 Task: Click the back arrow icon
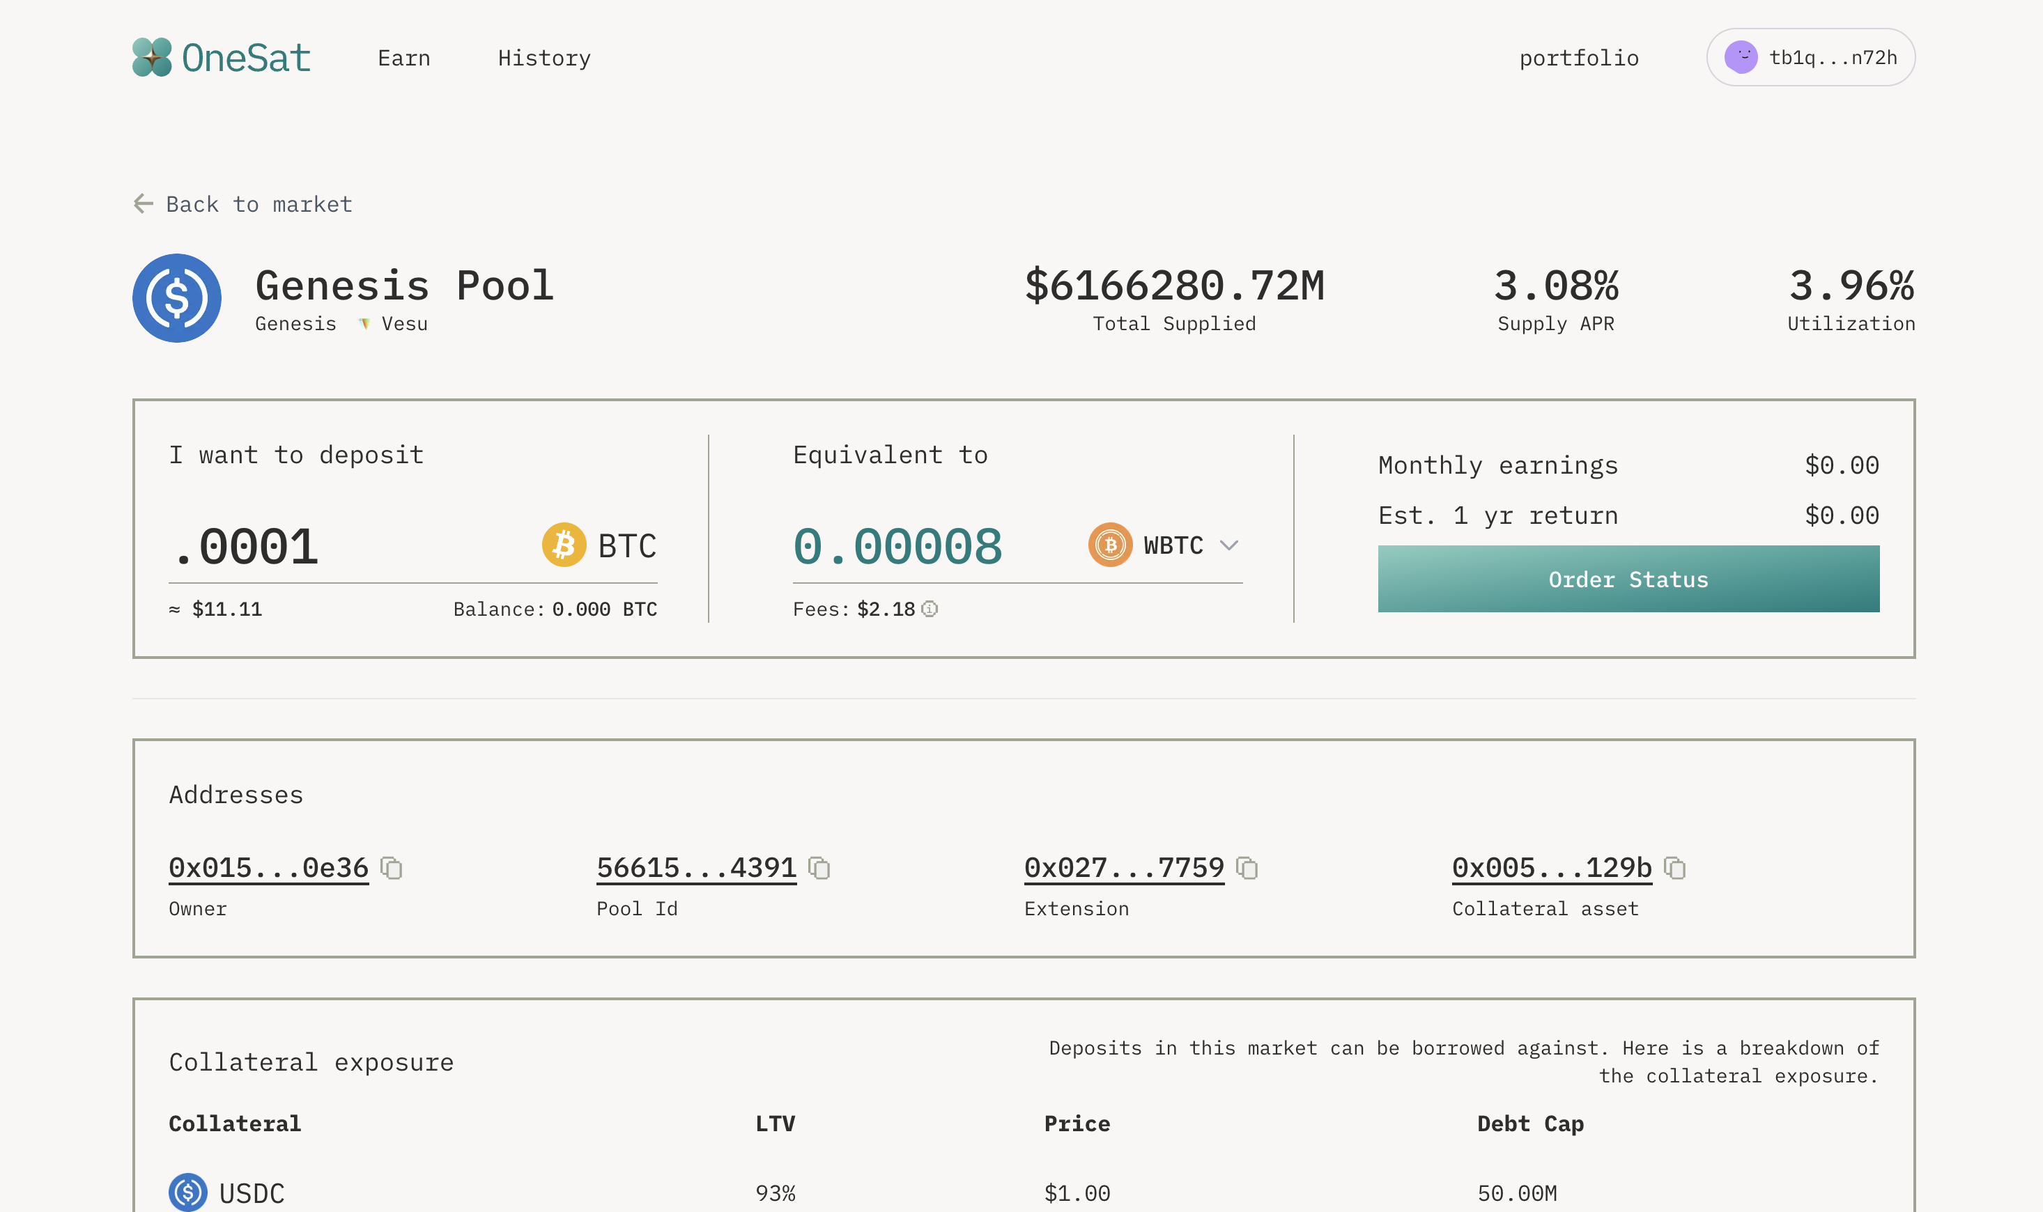[144, 203]
